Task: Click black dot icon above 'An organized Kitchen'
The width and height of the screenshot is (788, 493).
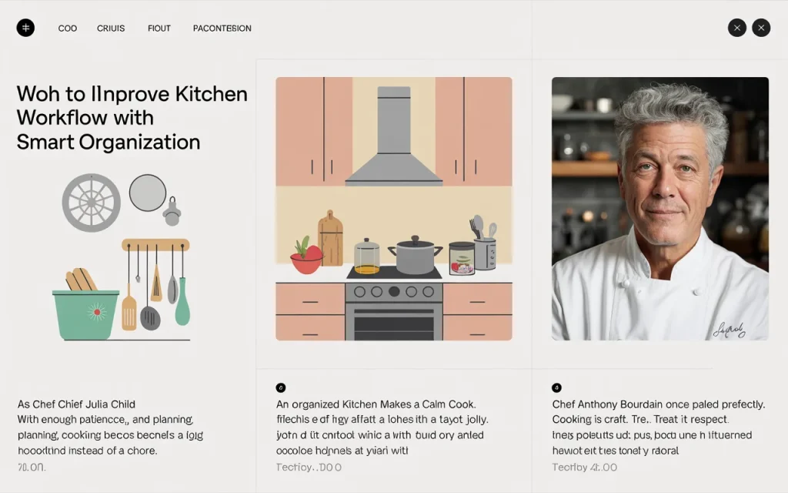Action: (x=280, y=387)
